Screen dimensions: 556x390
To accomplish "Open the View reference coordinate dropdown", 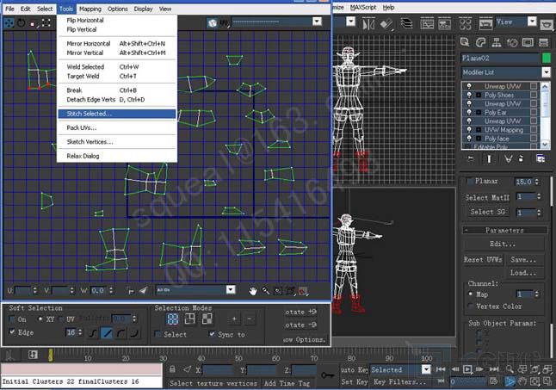I will point(532,22).
